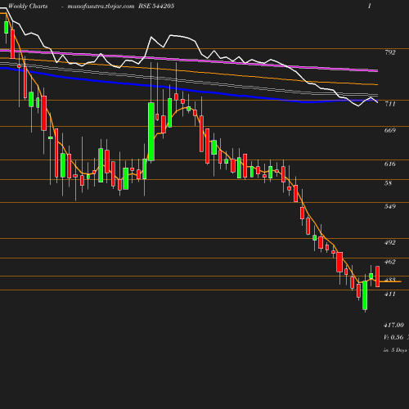Click the 411 price level label
The width and height of the screenshot is (409, 409).
click(390, 294)
